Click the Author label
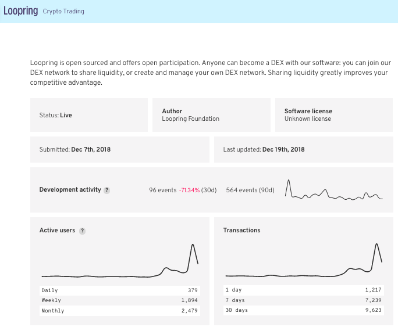 tap(172, 111)
